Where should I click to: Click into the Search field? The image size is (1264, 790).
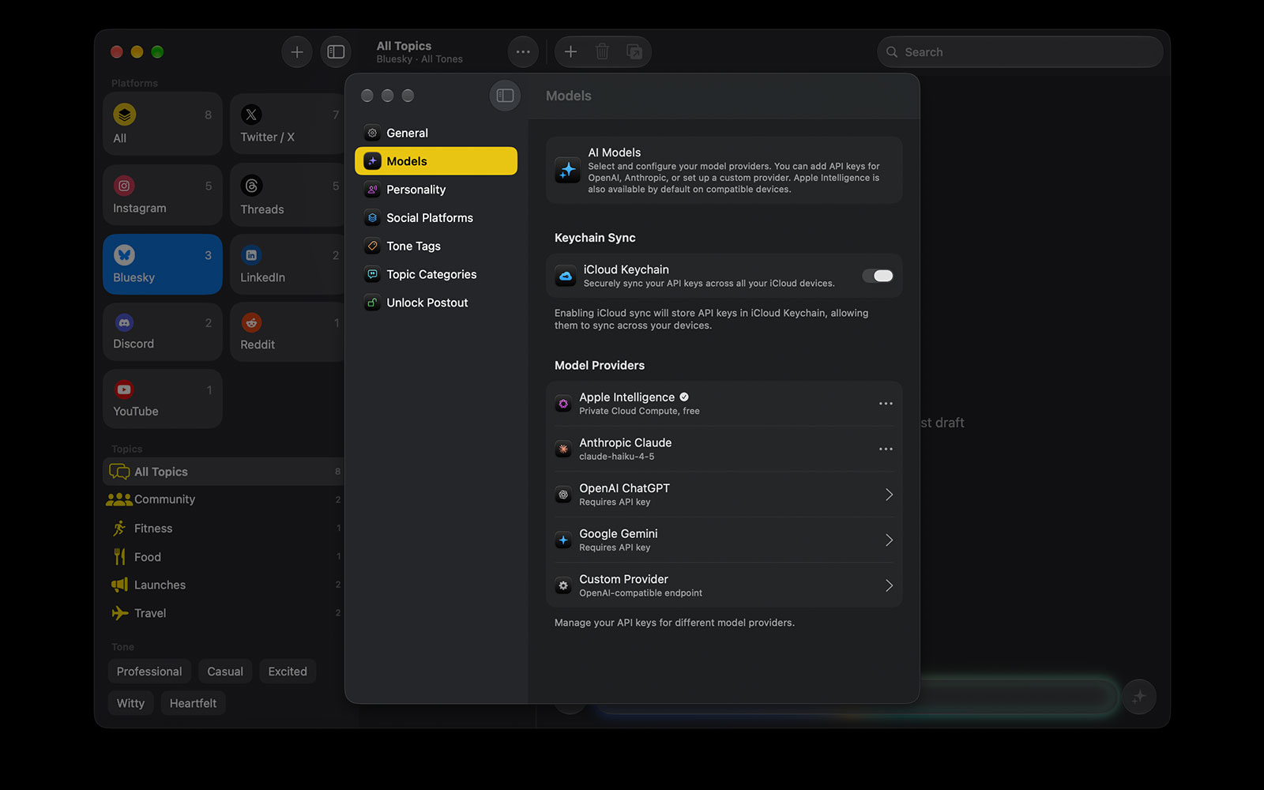click(x=1020, y=52)
